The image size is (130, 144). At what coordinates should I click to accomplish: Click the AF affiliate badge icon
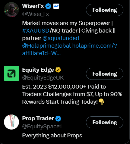56,6
